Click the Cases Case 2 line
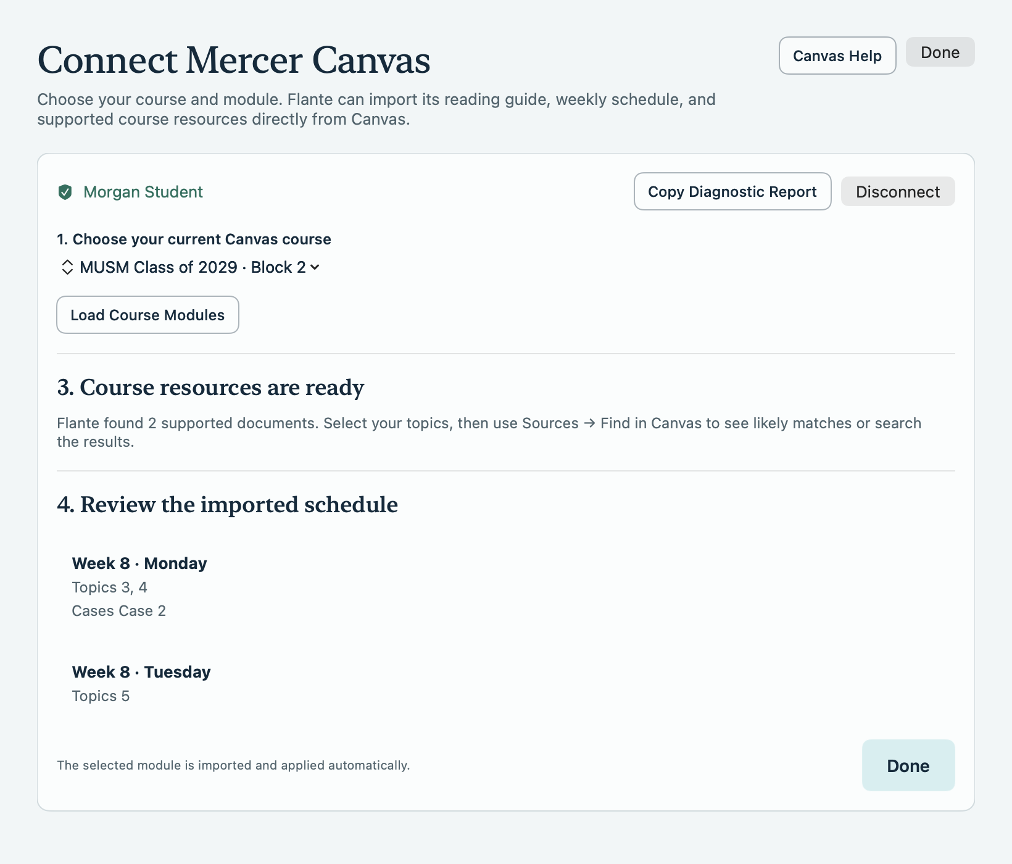 click(x=118, y=611)
